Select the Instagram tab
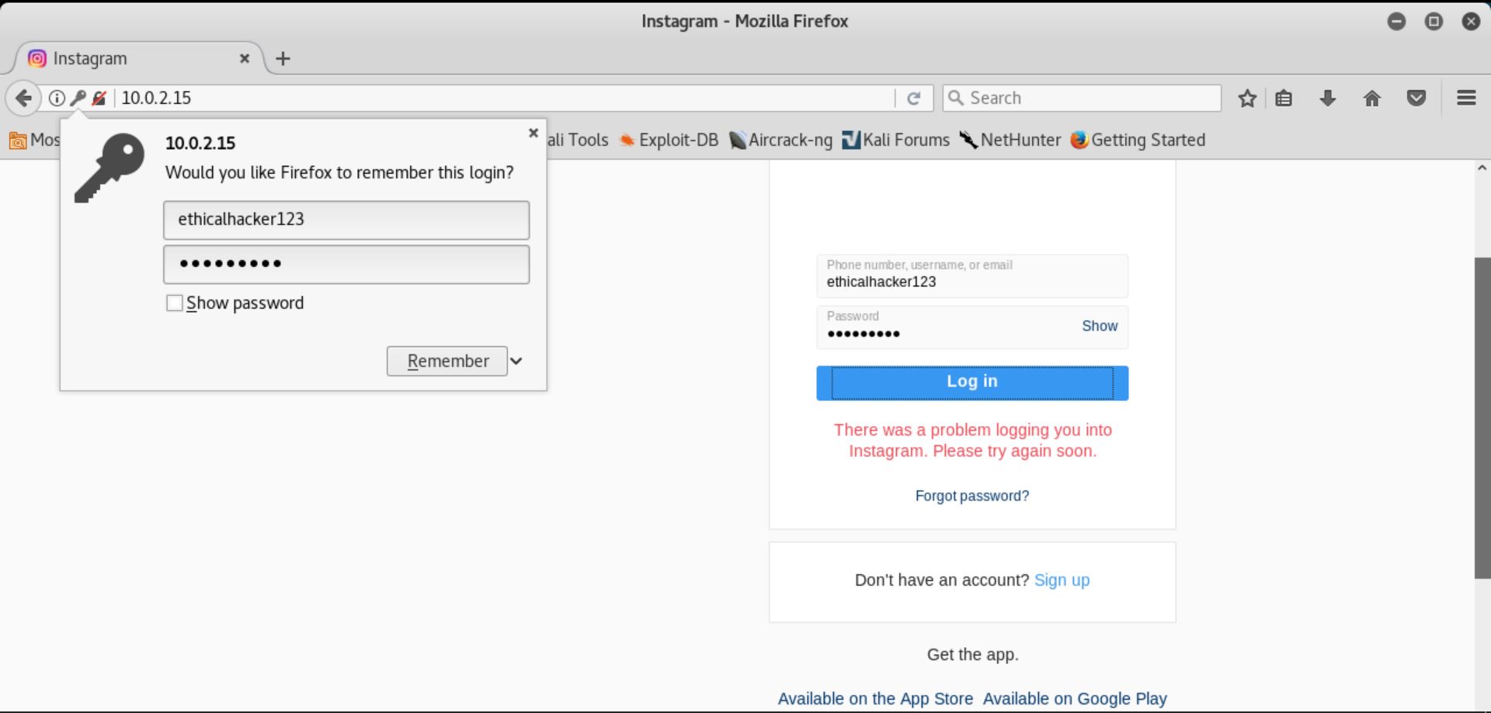 click(140, 58)
